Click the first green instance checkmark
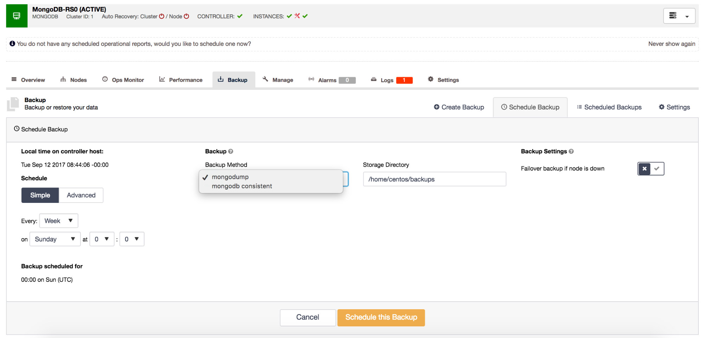 (289, 16)
